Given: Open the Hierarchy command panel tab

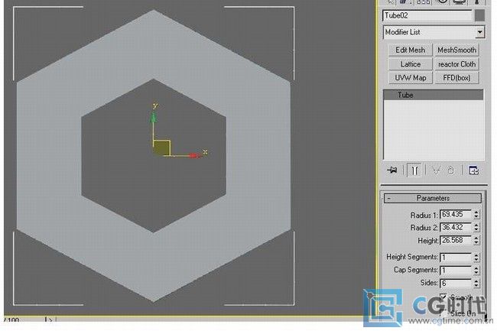Looking at the screenshot, I should tap(424, 2).
